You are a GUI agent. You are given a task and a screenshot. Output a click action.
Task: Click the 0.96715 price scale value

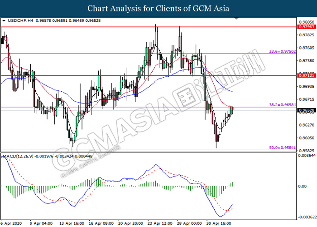tap(307, 99)
